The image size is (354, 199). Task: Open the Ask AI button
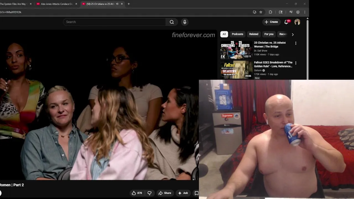point(183,193)
